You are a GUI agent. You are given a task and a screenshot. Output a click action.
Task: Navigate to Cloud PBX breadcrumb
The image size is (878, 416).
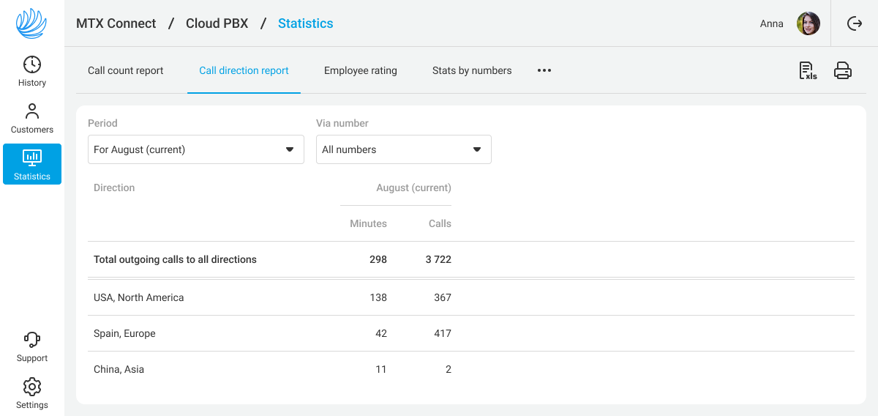217,23
